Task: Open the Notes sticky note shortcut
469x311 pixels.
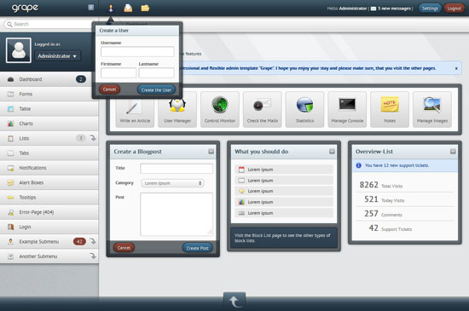Action: (x=390, y=110)
